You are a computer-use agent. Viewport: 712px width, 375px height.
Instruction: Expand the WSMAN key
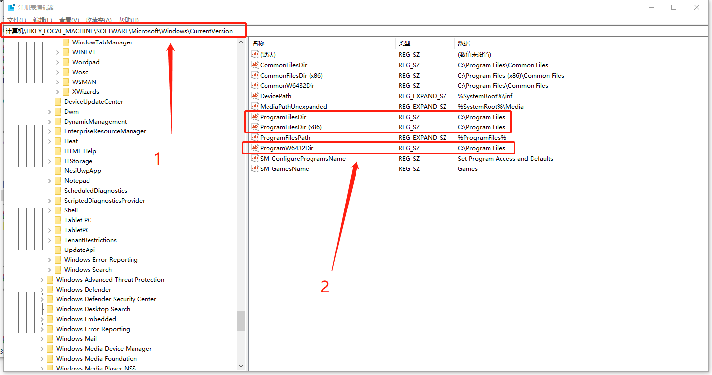click(x=58, y=82)
